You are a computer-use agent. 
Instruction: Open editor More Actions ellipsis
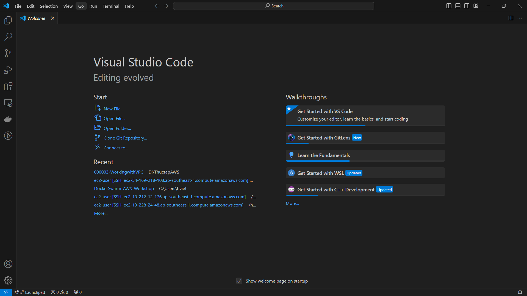pos(520,18)
